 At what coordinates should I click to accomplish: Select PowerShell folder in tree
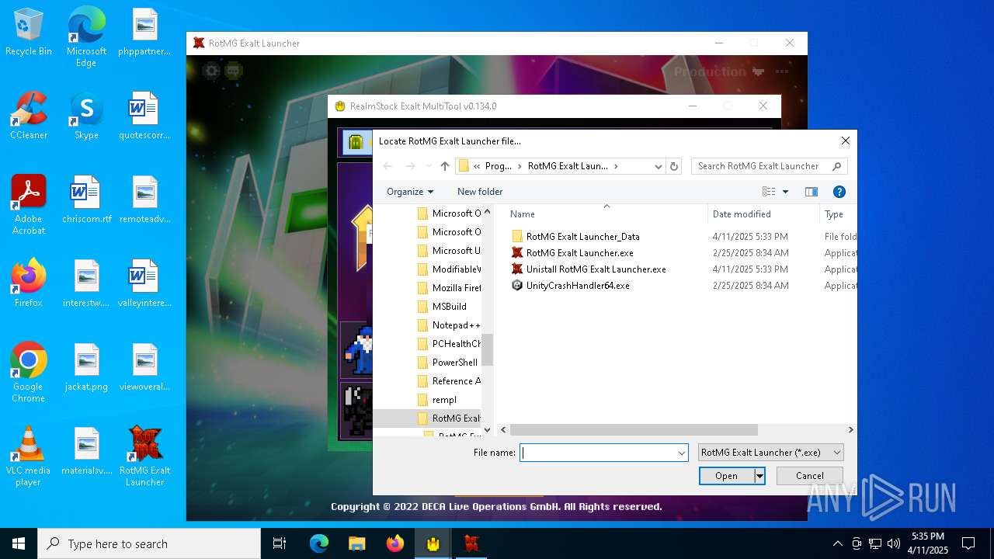tap(449, 363)
